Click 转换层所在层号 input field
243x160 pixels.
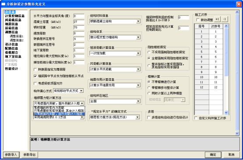tap(79, 39)
